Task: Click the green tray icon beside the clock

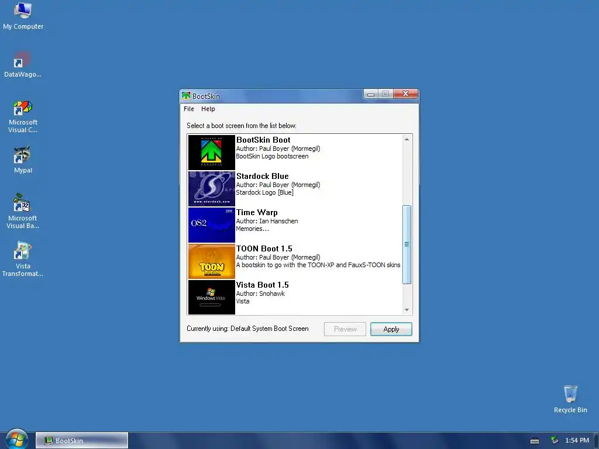Action: pos(555,440)
